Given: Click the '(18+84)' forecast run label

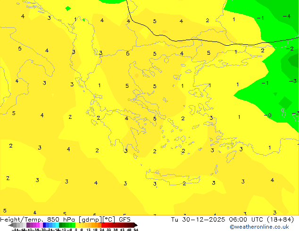Looking at the screenshot, I should click(x=280, y=220).
